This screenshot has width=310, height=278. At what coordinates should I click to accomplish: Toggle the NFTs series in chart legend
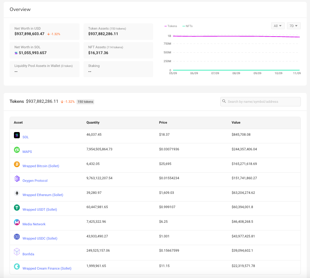pos(187,26)
